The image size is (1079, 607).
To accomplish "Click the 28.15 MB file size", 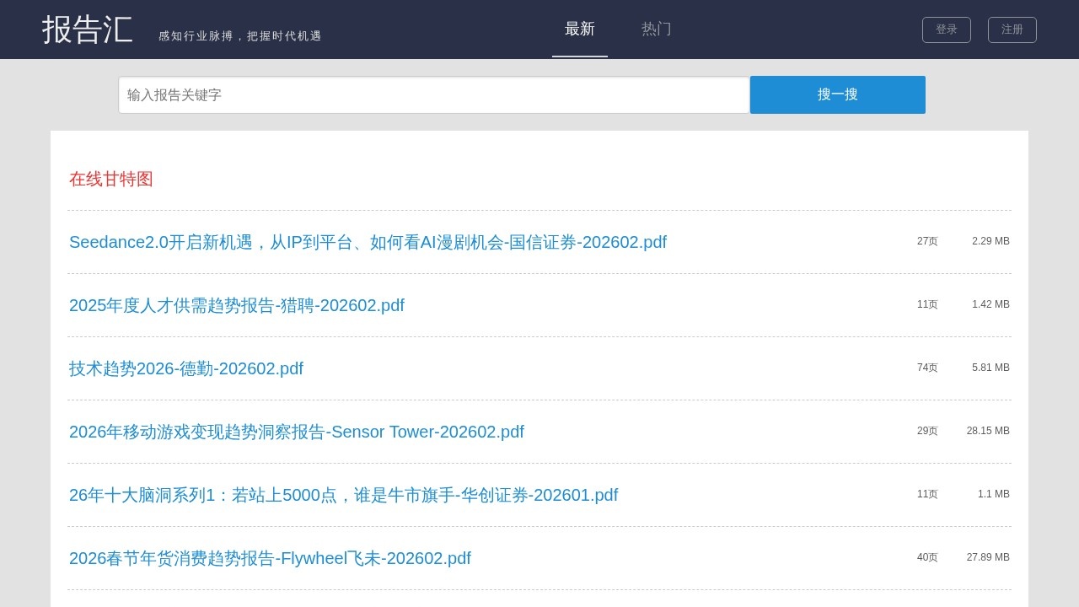I will point(987,431).
